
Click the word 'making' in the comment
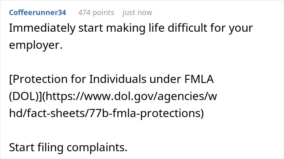tap(126, 28)
